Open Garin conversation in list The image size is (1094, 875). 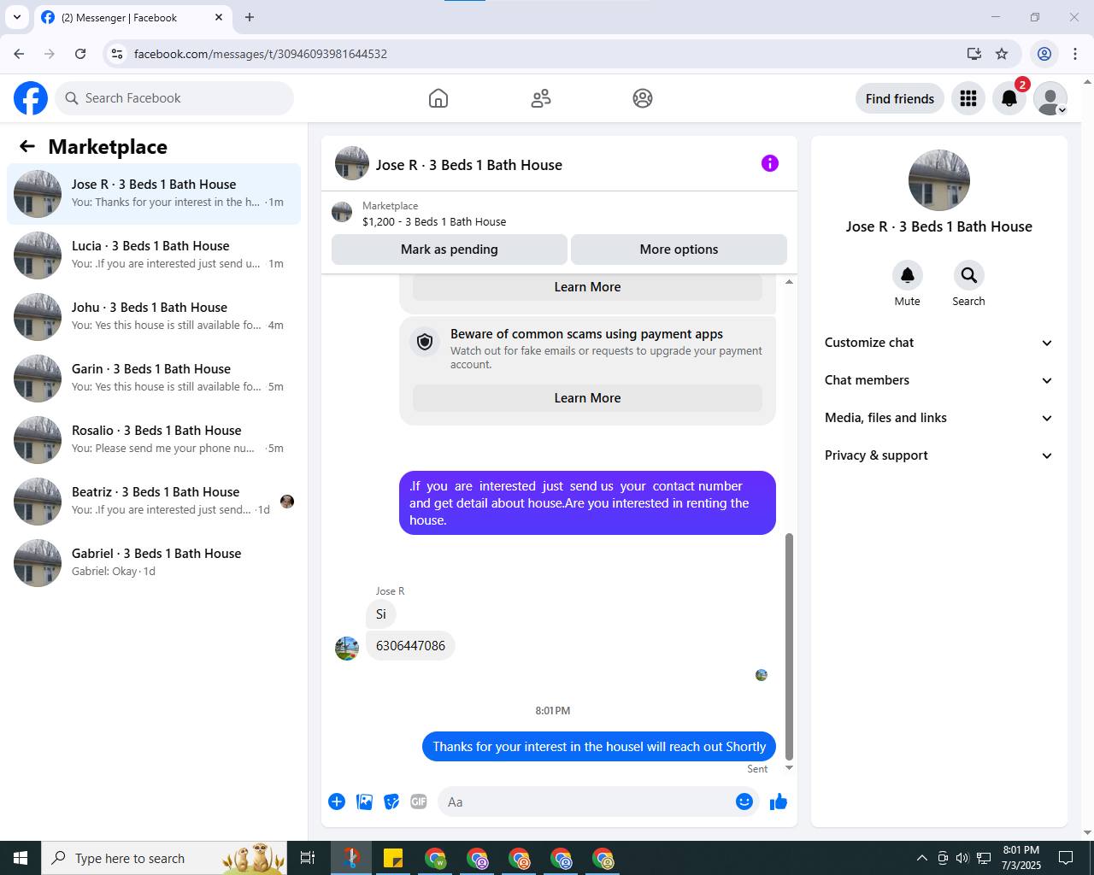point(154,379)
